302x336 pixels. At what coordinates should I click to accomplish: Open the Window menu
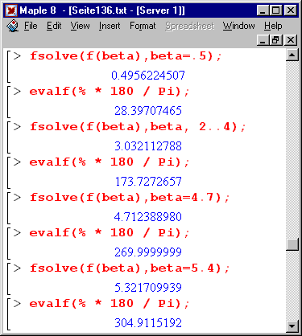pyautogui.click(x=238, y=26)
